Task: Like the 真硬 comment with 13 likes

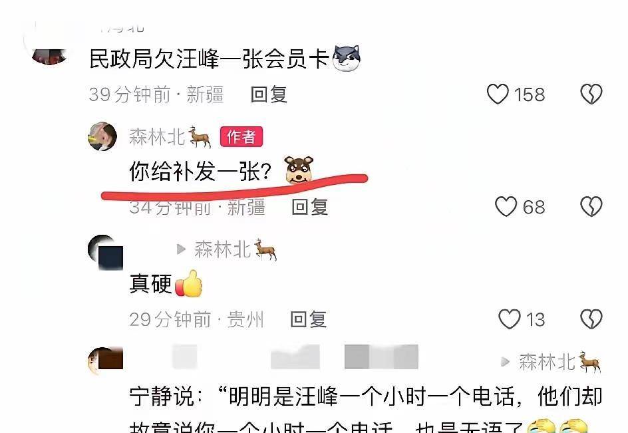Action: click(x=509, y=319)
